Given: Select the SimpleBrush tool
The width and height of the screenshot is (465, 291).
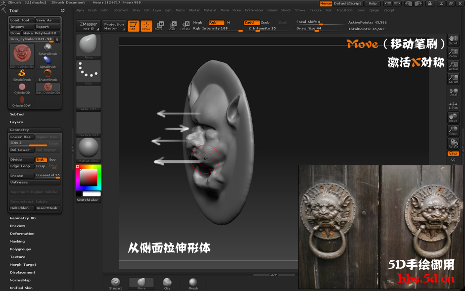Looking at the screenshot, I should tap(22, 75).
